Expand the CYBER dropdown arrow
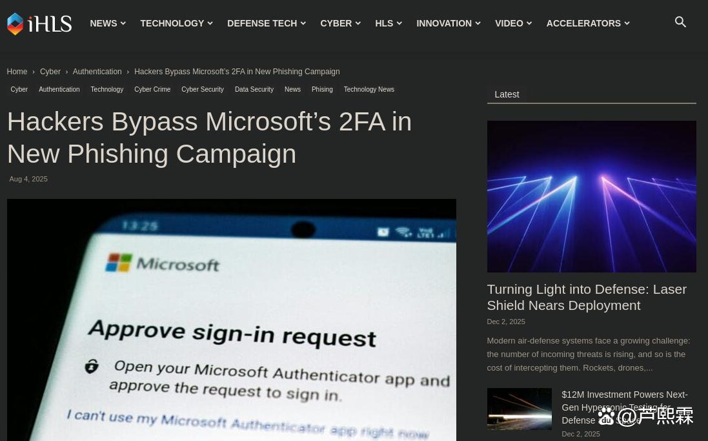The width and height of the screenshot is (708, 441). [358, 23]
